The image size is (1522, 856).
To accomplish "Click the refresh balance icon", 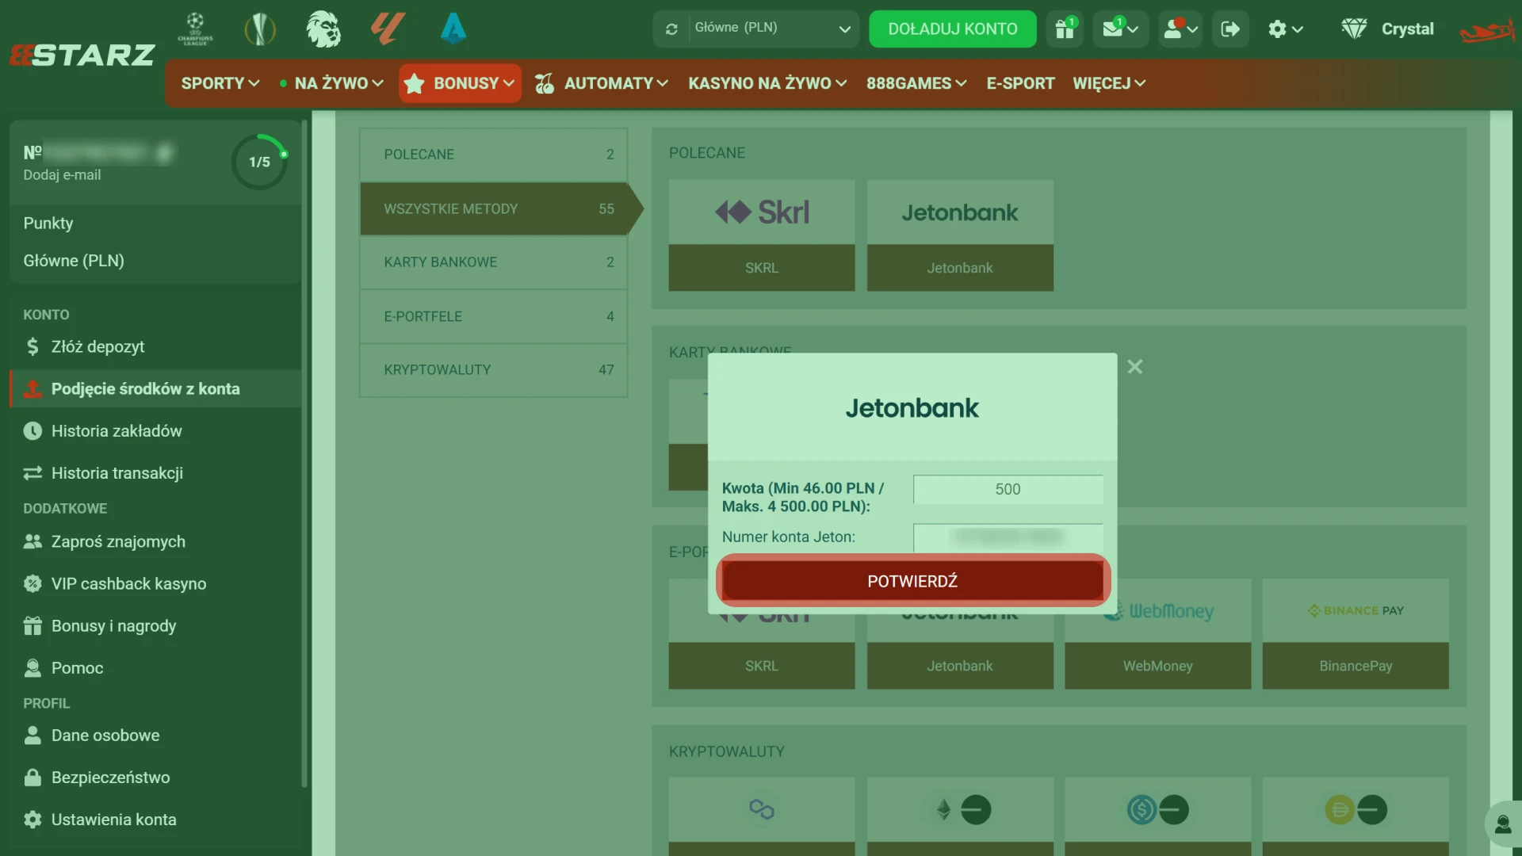I will (x=671, y=29).
